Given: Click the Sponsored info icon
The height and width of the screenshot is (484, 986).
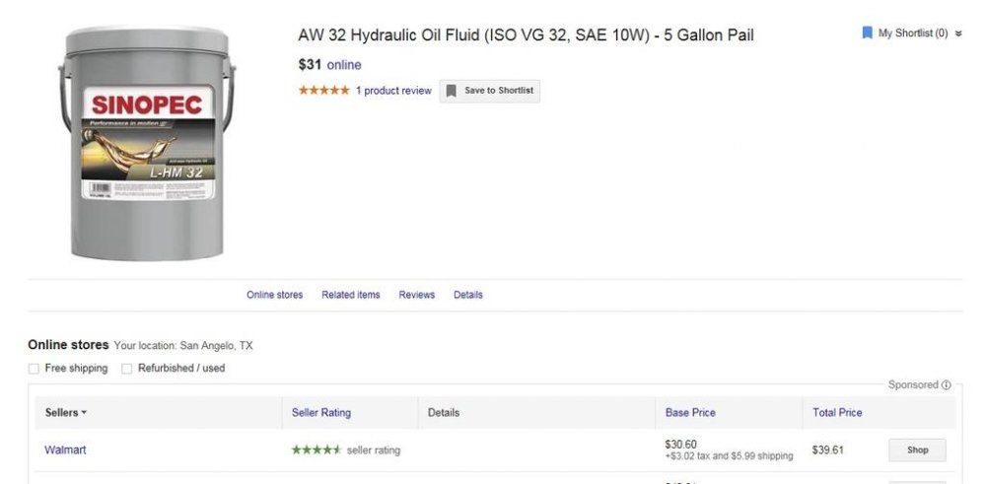Looking at the screenshot, I should [946, 384].
